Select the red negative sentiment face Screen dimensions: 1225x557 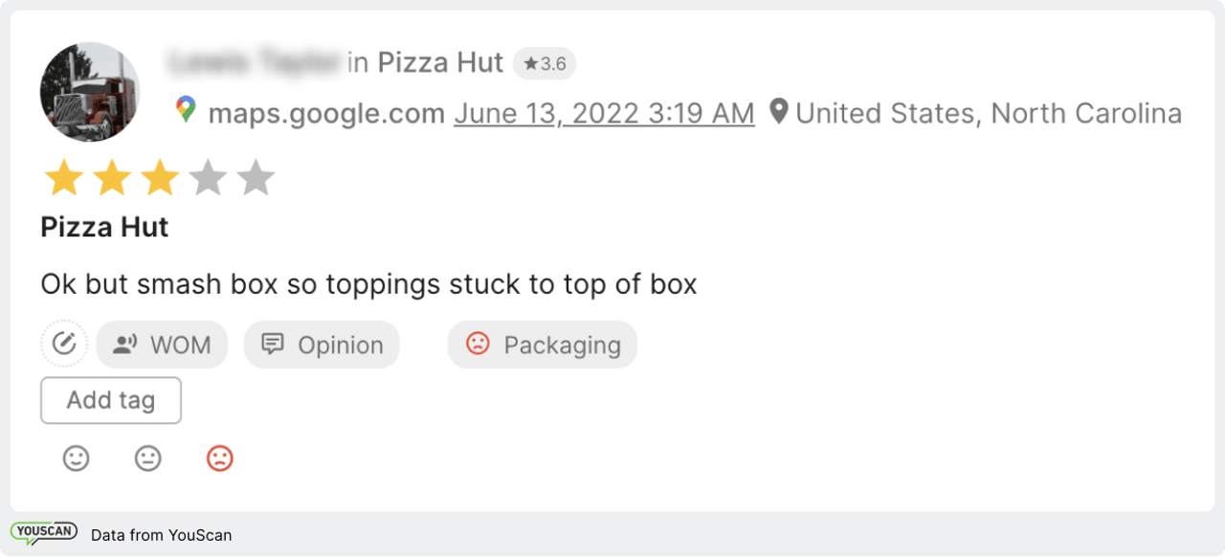pos(220,458)
